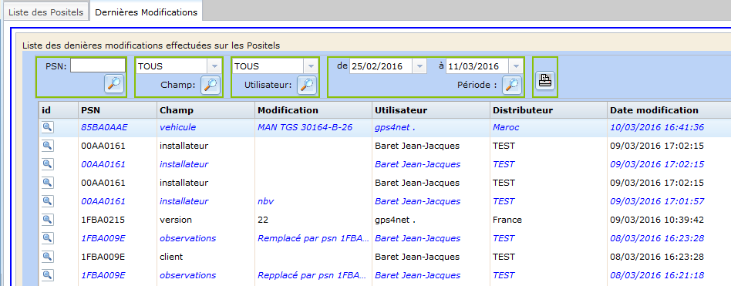
Task: Click 'Repplacé par psn 1FBA...' cell
Action: pyautogui.click(x=314, y=275)
